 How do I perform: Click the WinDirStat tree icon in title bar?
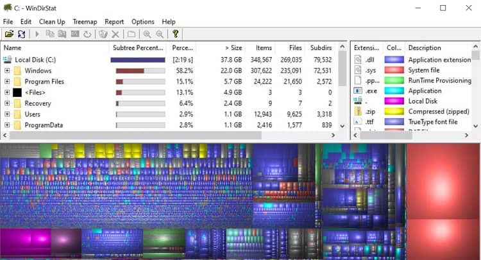[7, 8]
